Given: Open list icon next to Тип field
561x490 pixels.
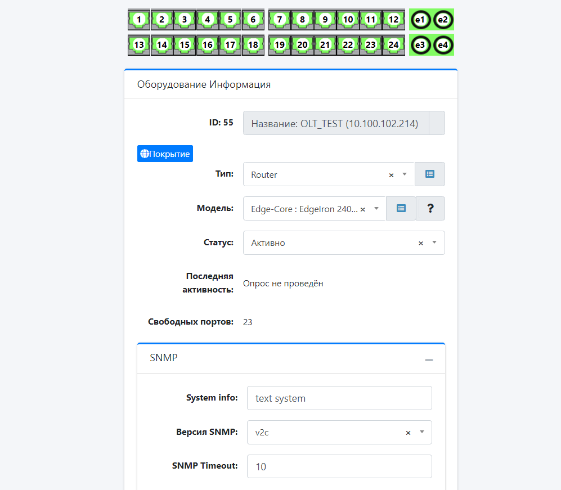Looking at the screenshot, I should [430, 174].
